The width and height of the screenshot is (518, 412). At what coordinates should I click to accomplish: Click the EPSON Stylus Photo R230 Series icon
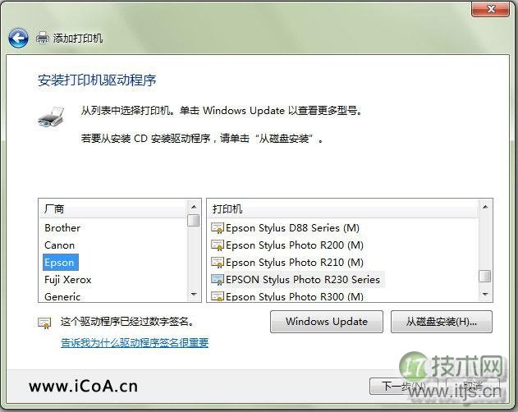tap(218, 280)
